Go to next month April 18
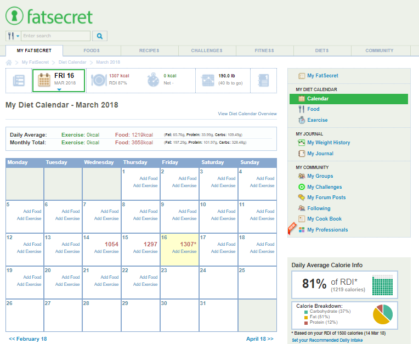 [x=260, y=339]
